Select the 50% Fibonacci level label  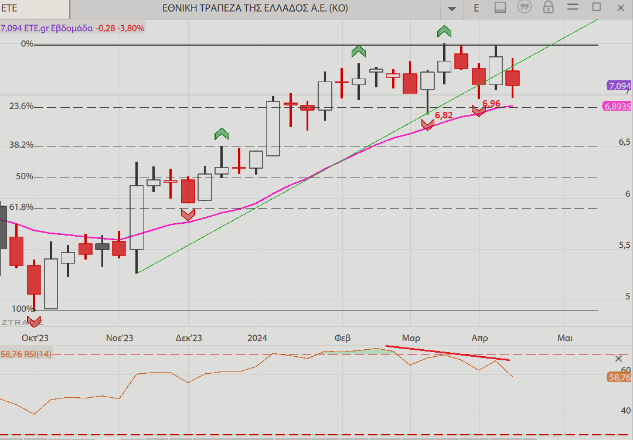(x=25, y=176)
